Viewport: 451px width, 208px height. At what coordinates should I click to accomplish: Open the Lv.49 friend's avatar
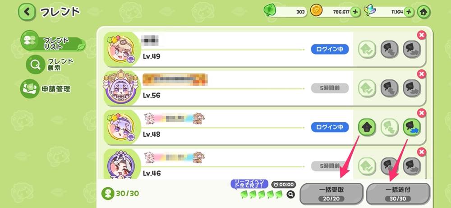click(121, 49)
